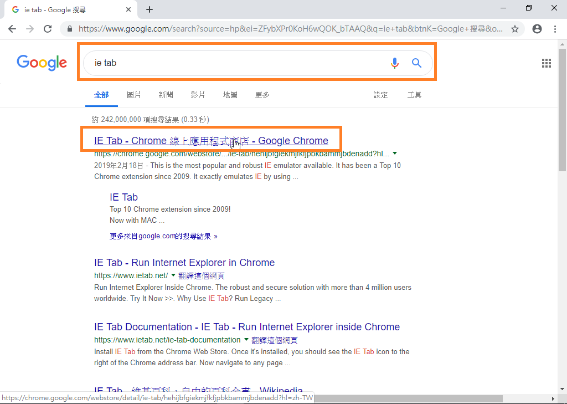Click the magnifier search button
The image size is (567, 404).
pos(416,63)
